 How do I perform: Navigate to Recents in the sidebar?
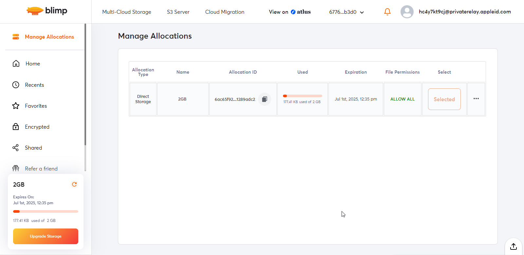click(34, 85)
